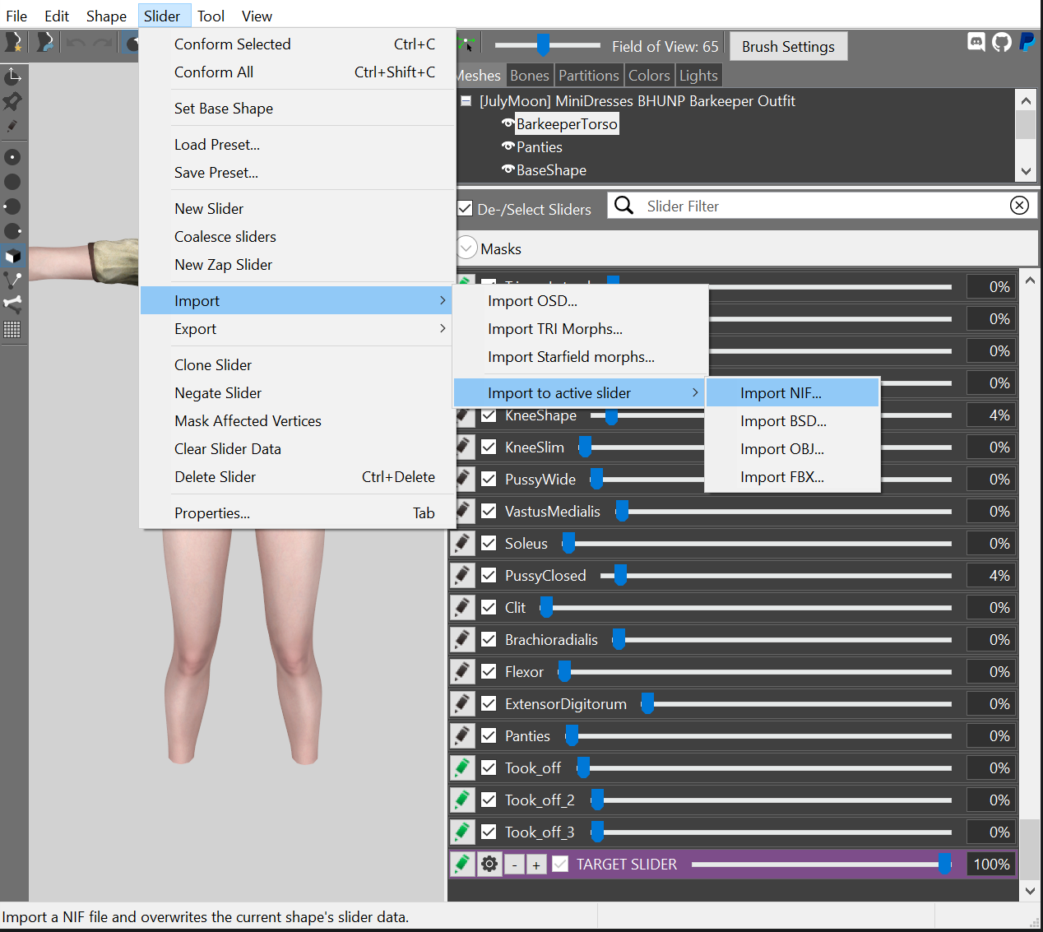Click the Field of View slider handle
Image resolution: width=1043 pixels, height=932 pixels.
[543, 44]
